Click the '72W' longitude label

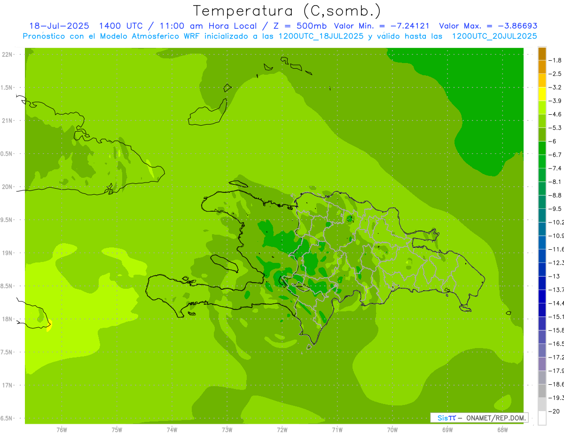pos(282,430)
